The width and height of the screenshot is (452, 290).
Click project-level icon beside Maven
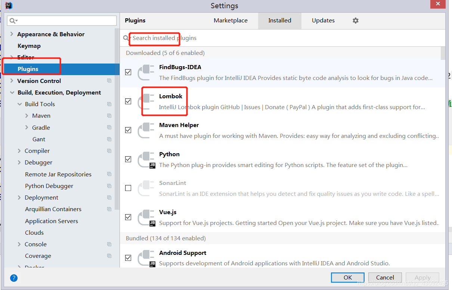109,116
